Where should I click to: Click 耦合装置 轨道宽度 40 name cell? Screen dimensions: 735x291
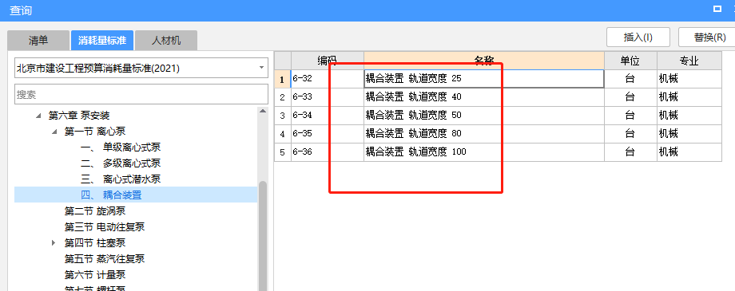pos(484,96)
